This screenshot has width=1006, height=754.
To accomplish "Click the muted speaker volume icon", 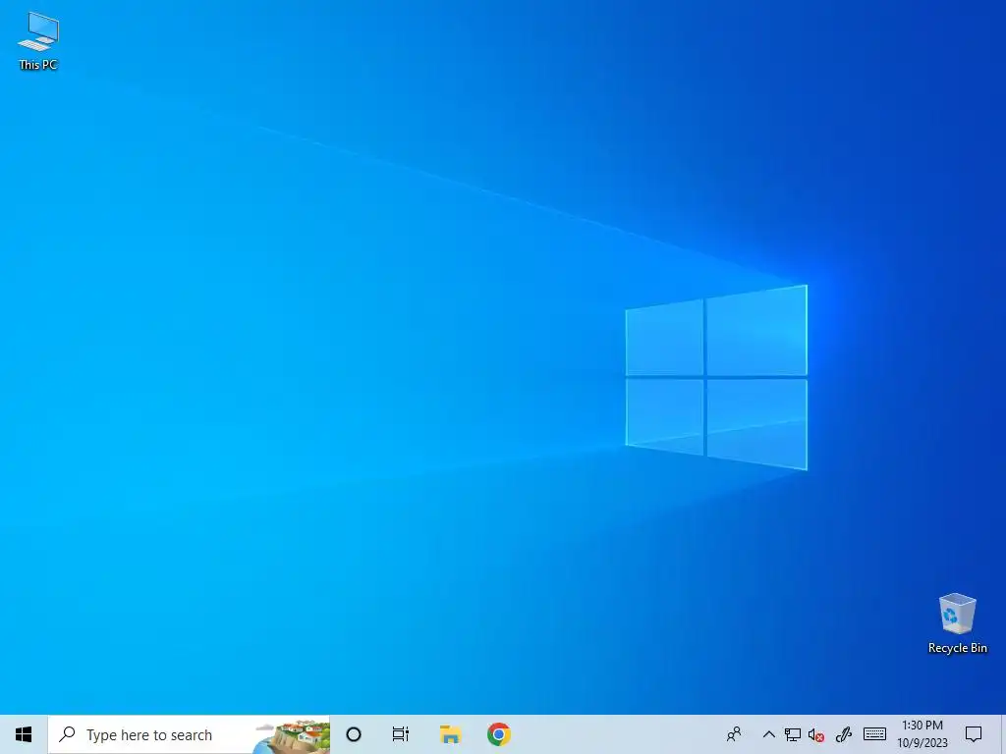I will [816, 734].
